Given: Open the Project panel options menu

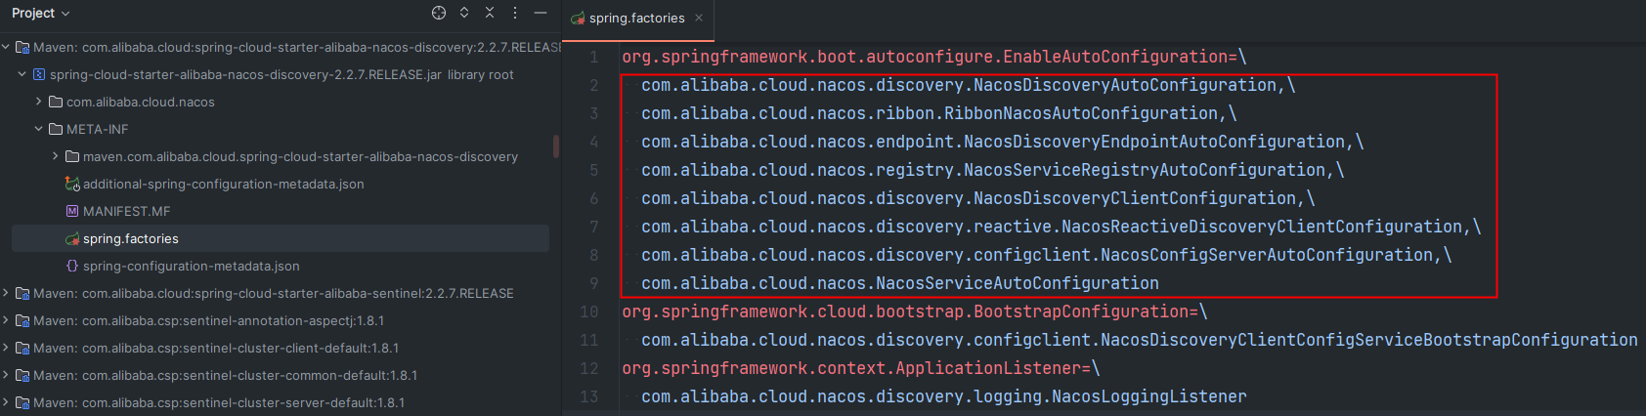Looking at the screenshot, I should 515,13.
